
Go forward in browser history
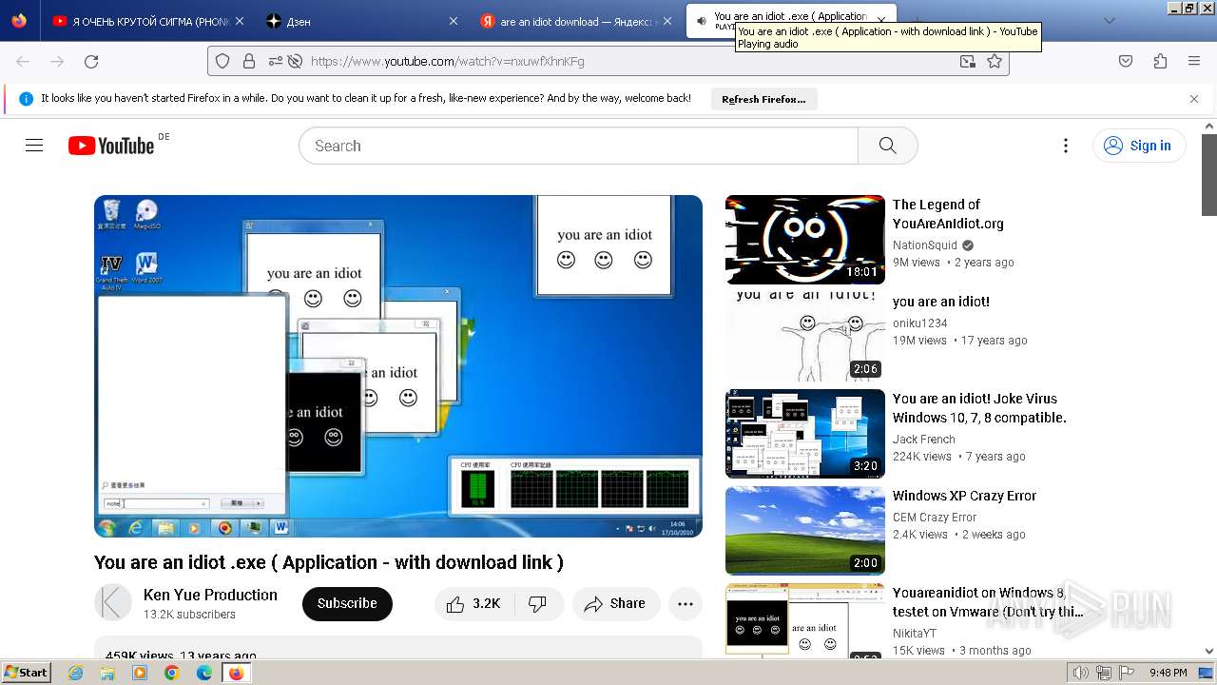tap(57, 61)
